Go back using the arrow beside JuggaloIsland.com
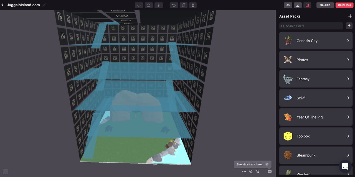Screen dimensions: 355x177 point(2,5)
